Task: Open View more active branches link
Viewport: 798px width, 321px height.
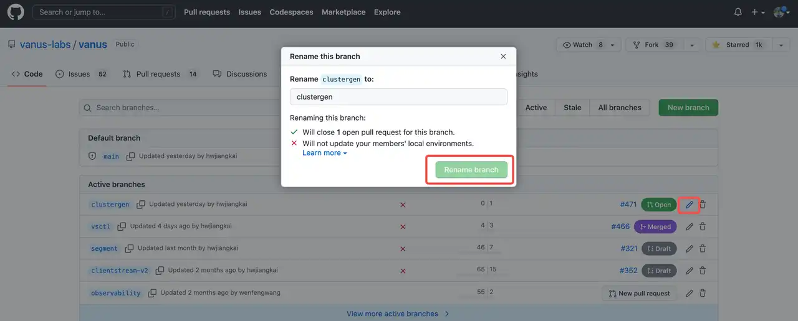Action: [398, 314]
